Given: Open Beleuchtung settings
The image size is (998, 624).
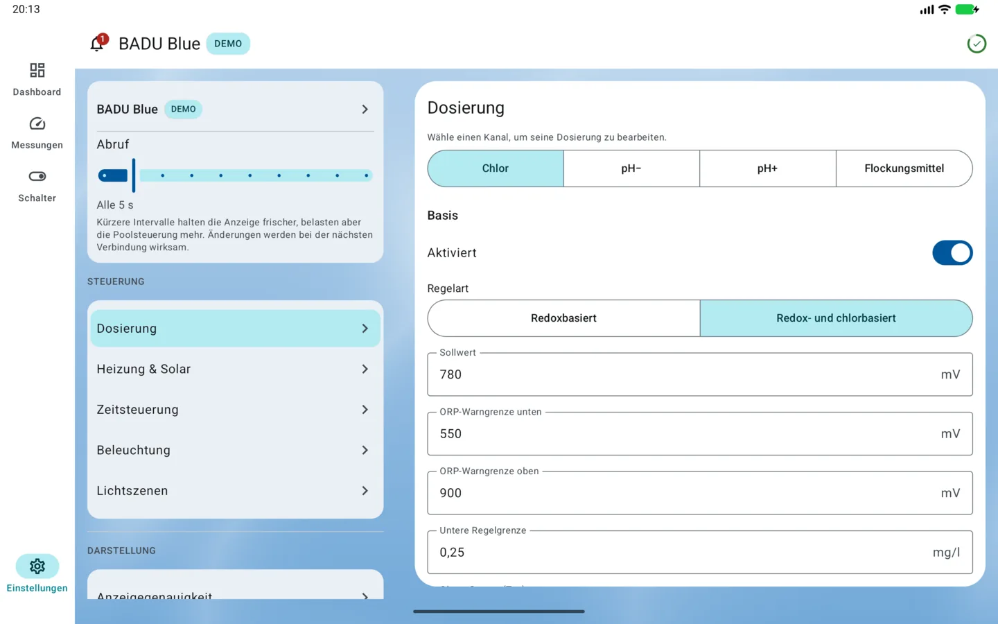Looking at the screenshot, I should point(235,450).
